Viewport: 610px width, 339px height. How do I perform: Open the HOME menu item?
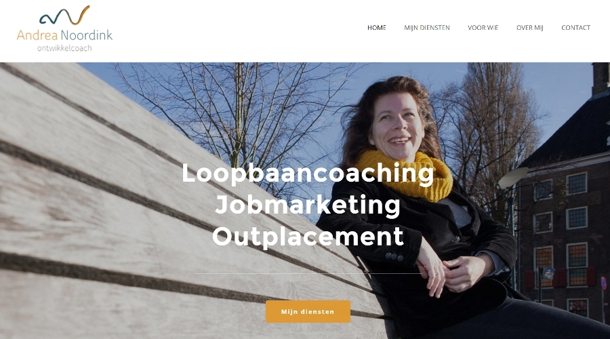[x=377, y=28]
